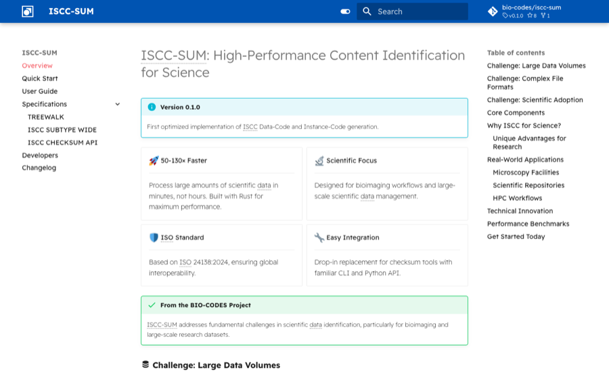The height and width of the screenshot is (380, 609).
Task: Jump to Real-World Applications section
Action: coord(525,160)
